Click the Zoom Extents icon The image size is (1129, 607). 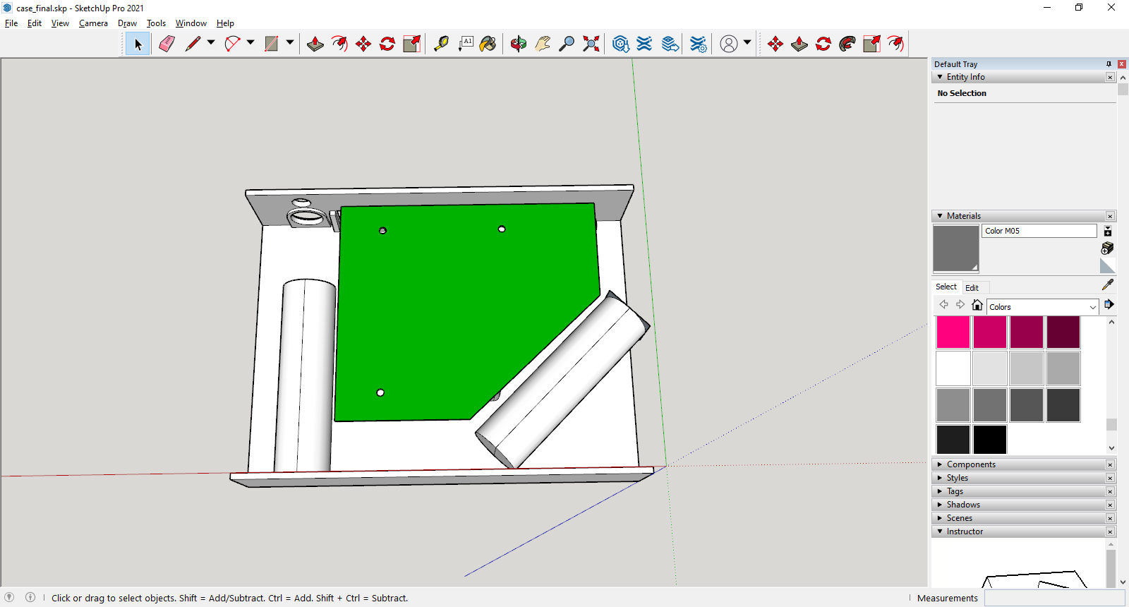[x=591, y=44]
